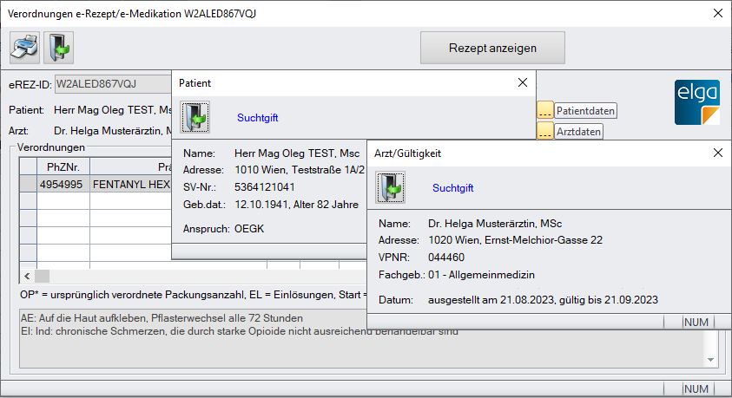Open the Arztdaten button
This screenshot has width=732, height=398.
[578, 132]
